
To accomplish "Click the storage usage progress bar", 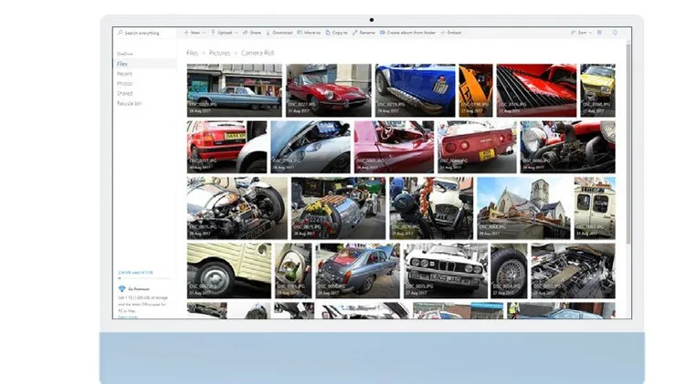I will (x=144, y=278).
